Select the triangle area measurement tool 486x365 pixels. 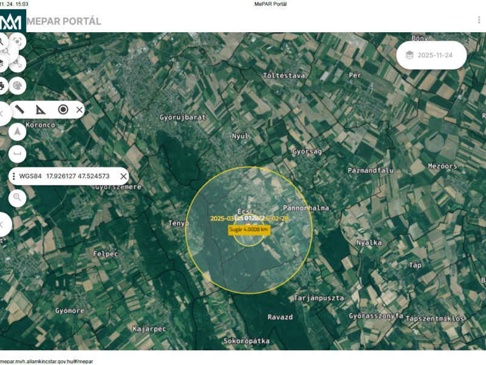pyautogui.click(x=40, y=109)
